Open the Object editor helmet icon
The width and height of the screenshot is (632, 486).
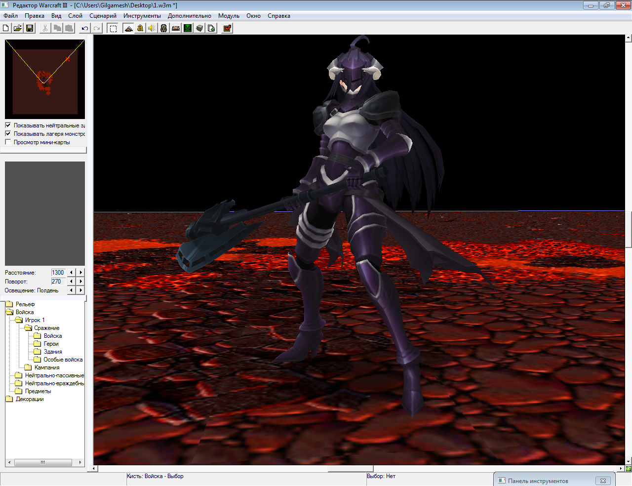click(x=164, y=28)
